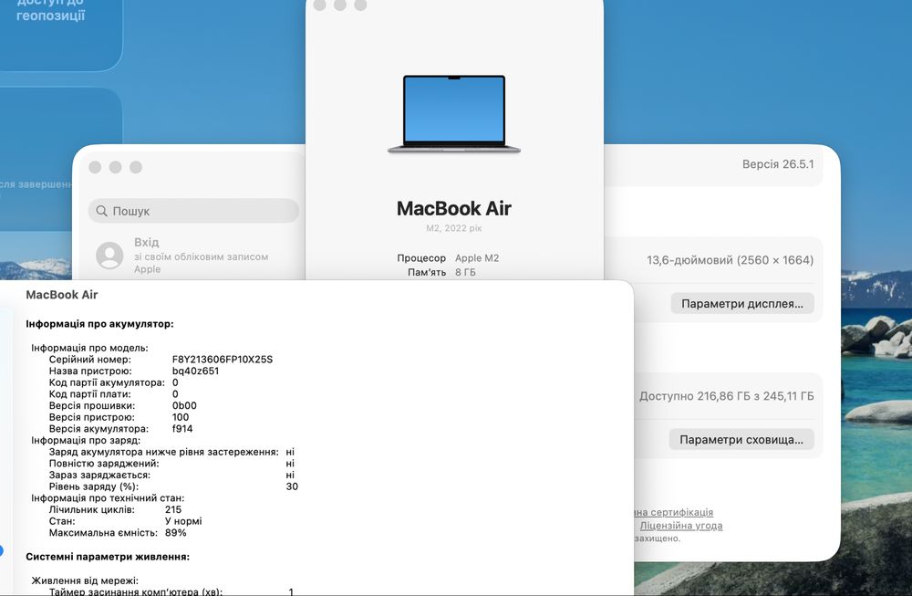Click the 13,6-дюймовий (2560 × 1664) display text
This screenshot has height=596, width=912.
coord(730,260)
